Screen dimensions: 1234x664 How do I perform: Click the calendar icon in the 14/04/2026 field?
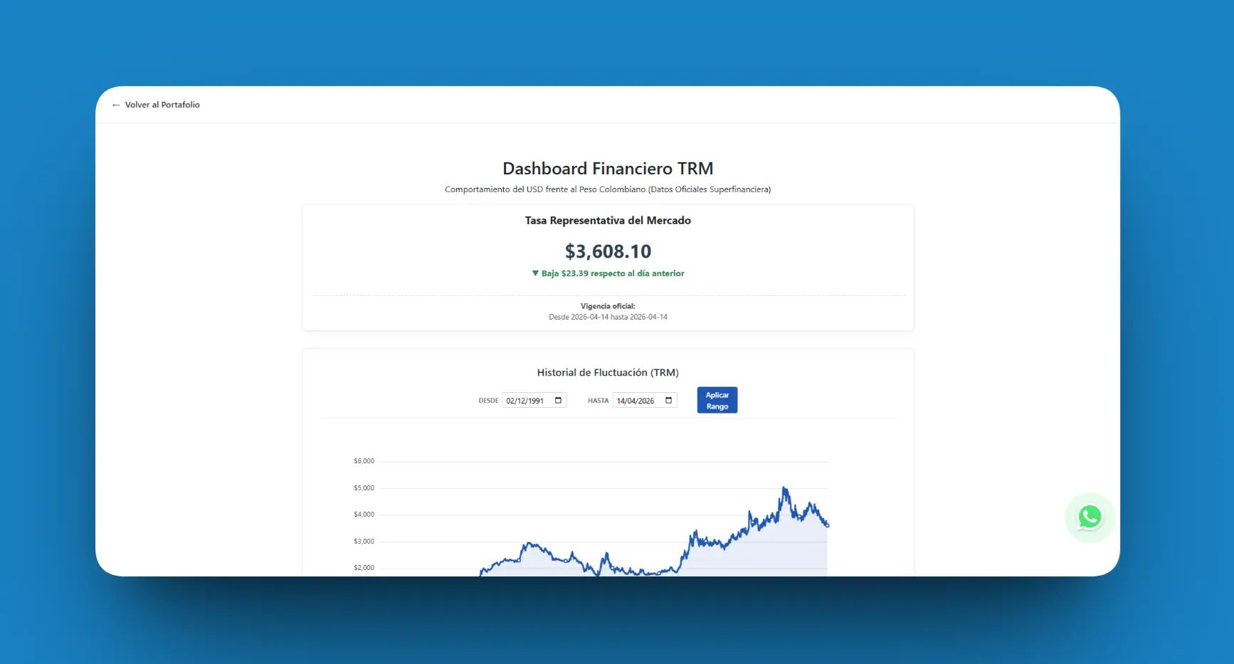[x=668, y=400]
